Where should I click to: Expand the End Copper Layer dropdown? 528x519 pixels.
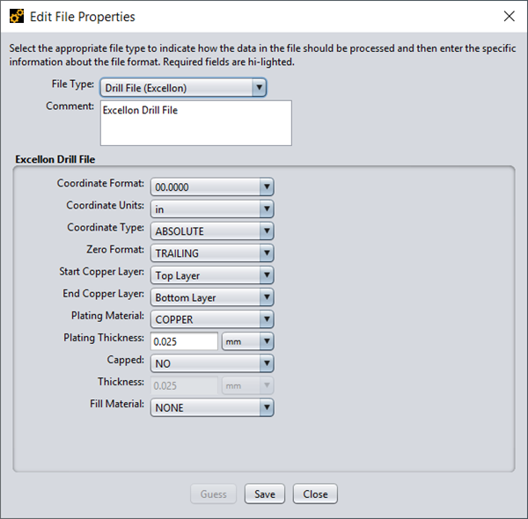[212, 297]
